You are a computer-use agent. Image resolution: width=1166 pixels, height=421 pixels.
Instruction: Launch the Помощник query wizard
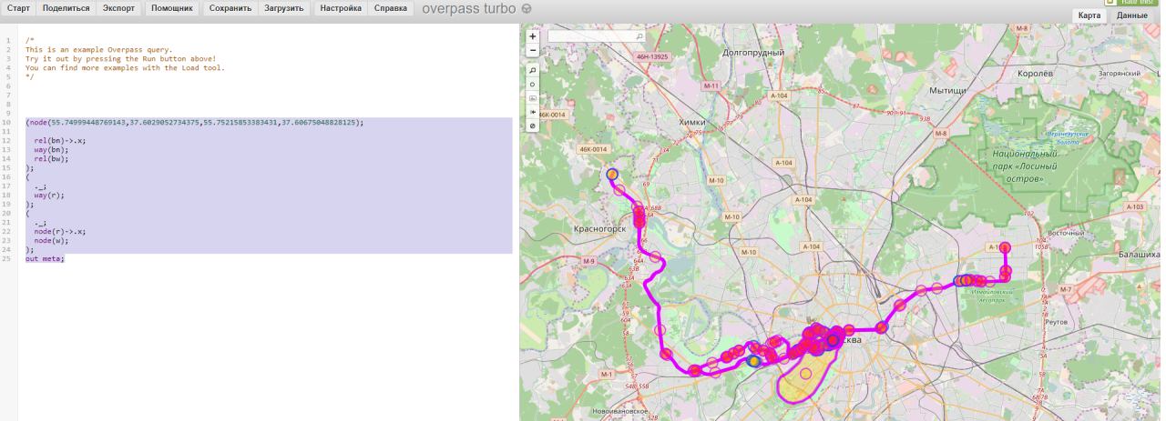click(172, 7)
